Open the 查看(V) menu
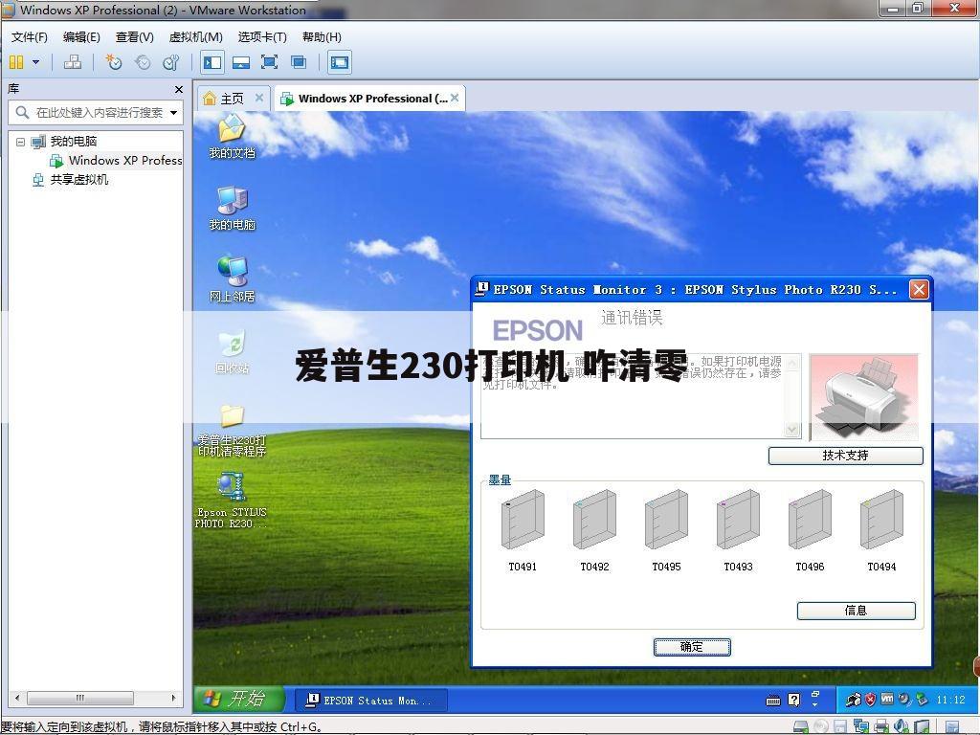 coord(134,37)
